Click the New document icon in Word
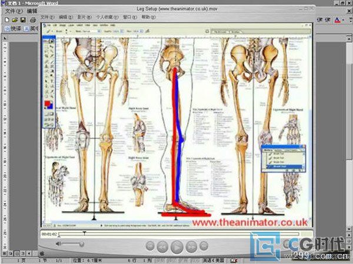Screen dimensions: 353x264 tap(6, 20)
